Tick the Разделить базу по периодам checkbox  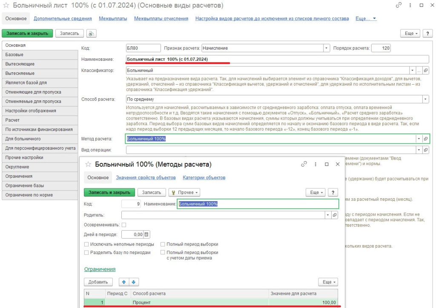(87, 252)
